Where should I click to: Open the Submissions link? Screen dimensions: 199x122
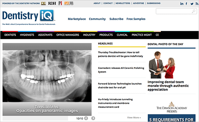click(x=154, y=3)
